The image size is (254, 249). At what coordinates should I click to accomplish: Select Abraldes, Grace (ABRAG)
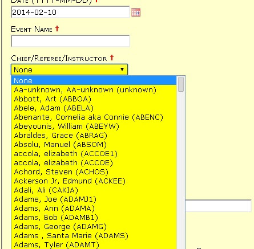pyautogui.click(x=94, y=135)
